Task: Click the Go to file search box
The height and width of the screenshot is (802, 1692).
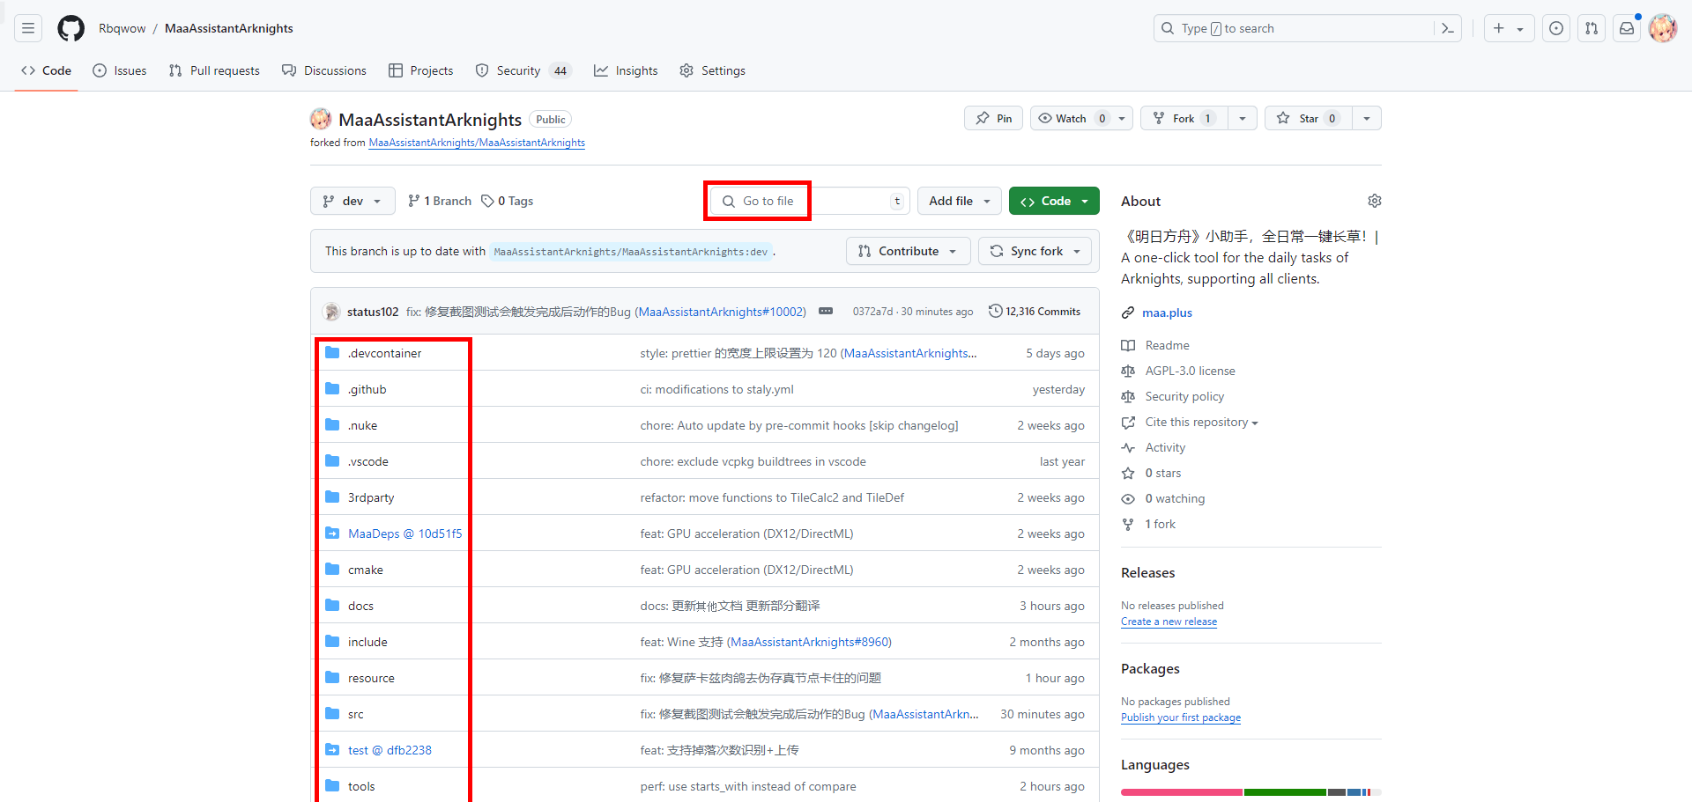Action: tap(811, 201)
